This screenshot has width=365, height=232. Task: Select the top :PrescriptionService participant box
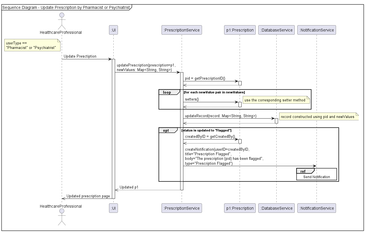click(x=182, y=30)
